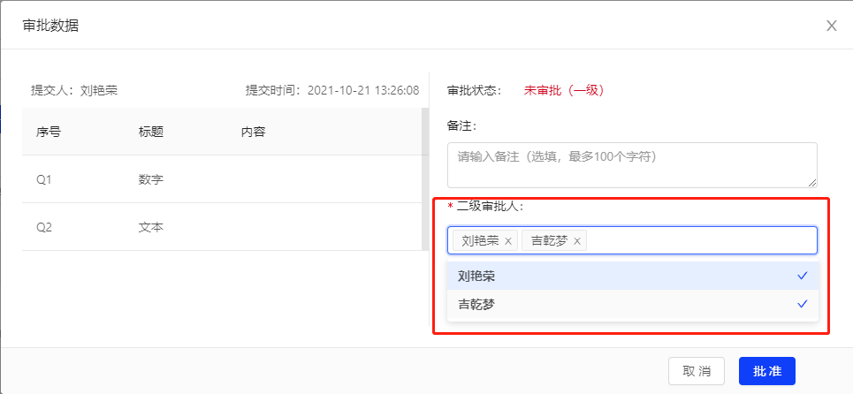Click the 未审批（一级） status text
This screenshot has height=394, width=853.
(564, 91)
